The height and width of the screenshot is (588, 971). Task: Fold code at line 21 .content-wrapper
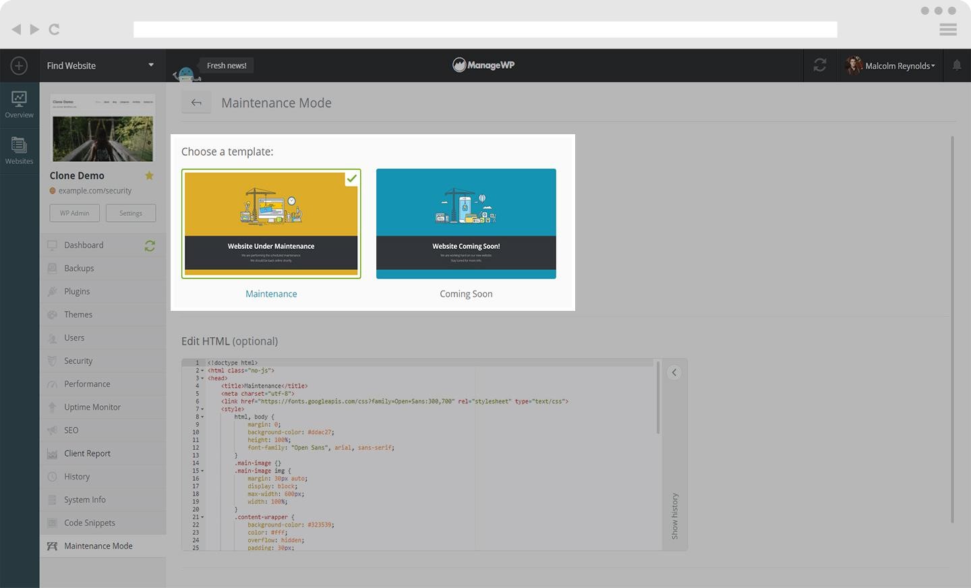202,517
